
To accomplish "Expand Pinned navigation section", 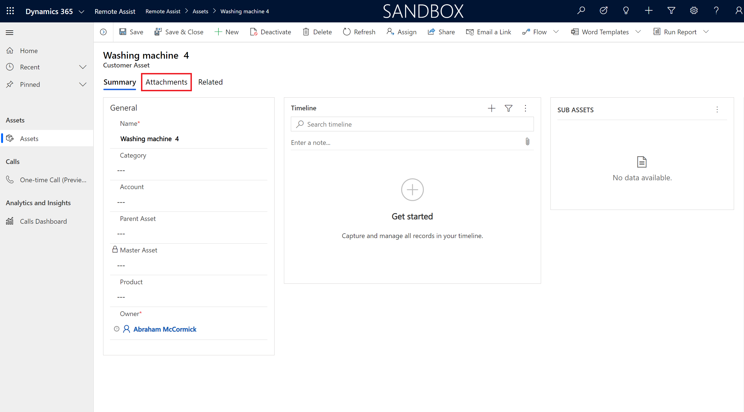I will (82, 84).
